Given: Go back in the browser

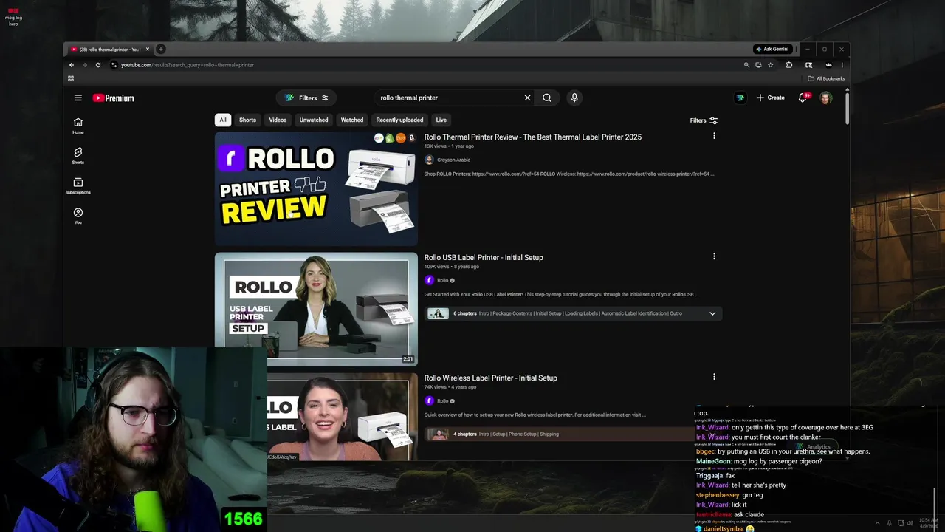Looking at the screenshot, I should pos(72,65).
